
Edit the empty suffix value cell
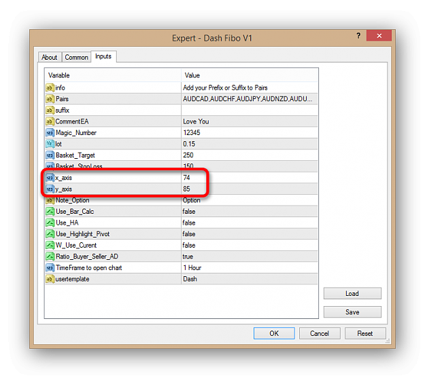tap(250, 110)
